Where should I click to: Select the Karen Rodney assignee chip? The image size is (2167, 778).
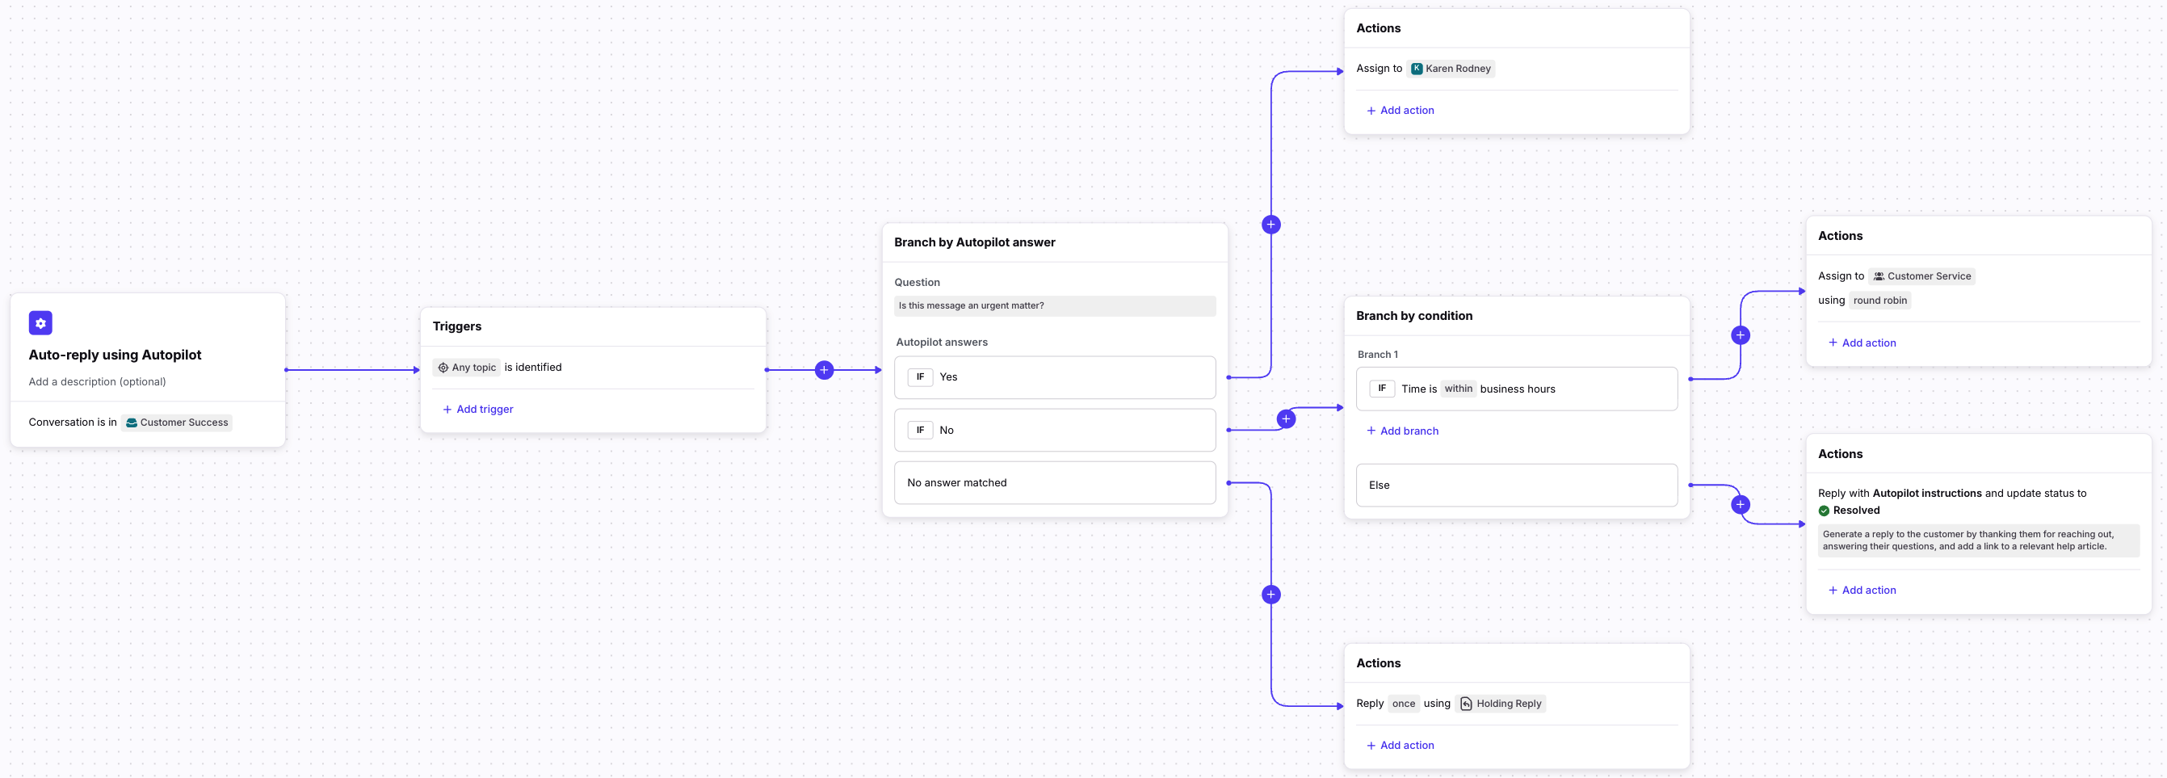coord(1451,69)
